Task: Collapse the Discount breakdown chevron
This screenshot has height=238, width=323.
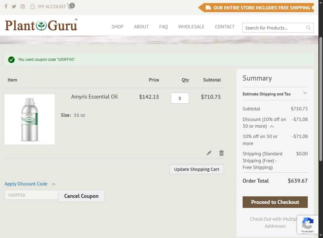Action: pyautogui.click(x=272, y=126)
